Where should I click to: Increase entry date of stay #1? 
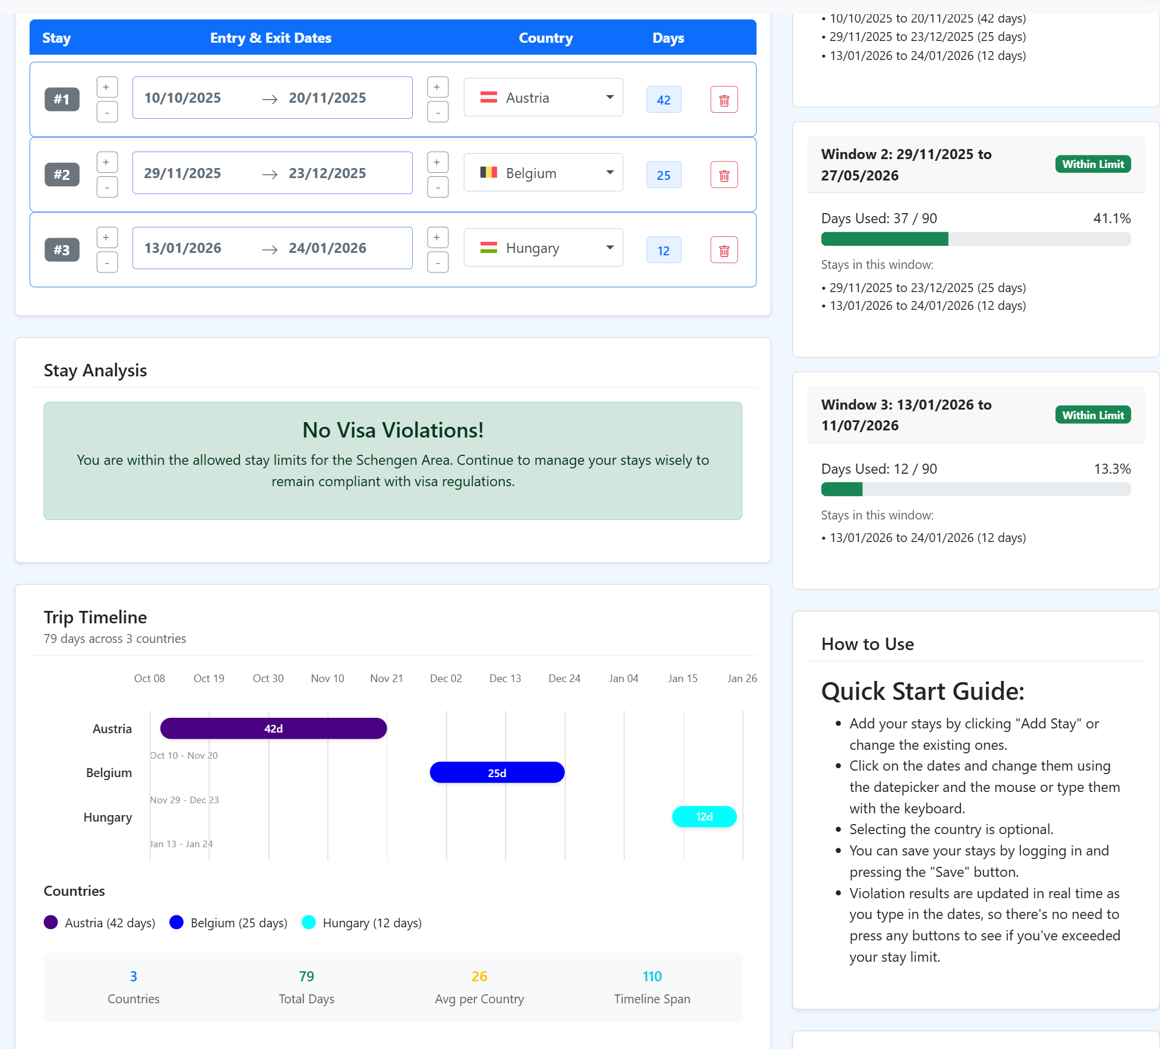(107, 87)
